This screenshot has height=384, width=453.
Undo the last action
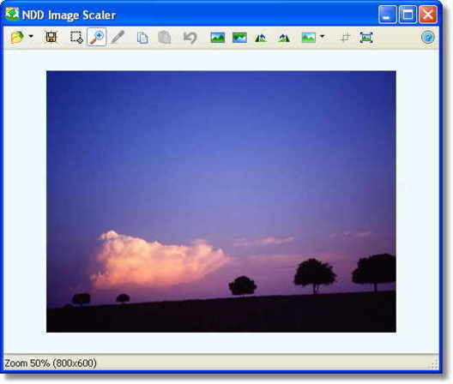click(x=190, y=38)
